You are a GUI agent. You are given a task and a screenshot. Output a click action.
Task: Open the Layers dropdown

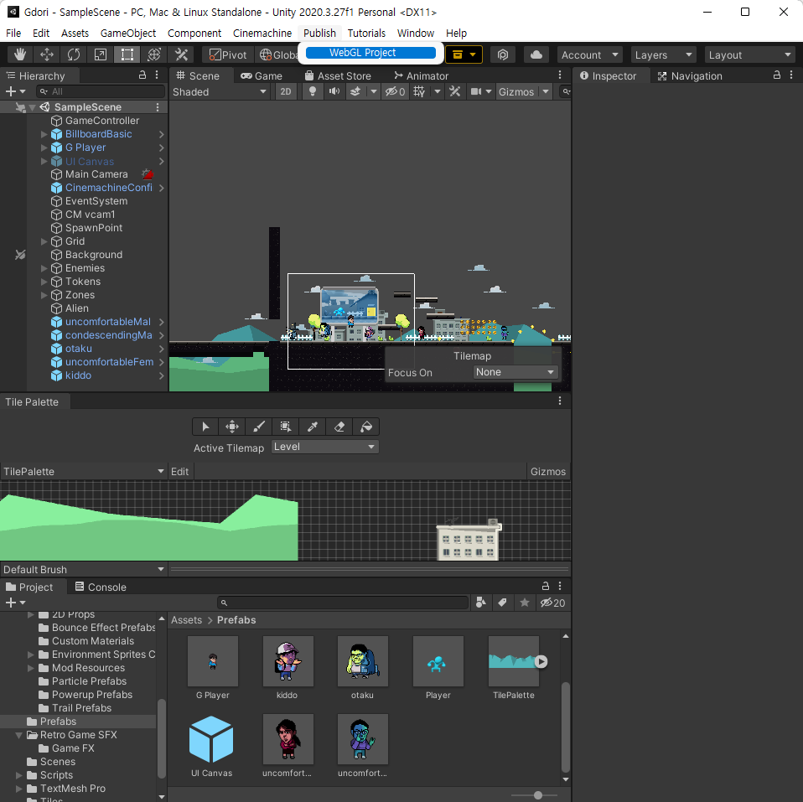[x=664, y=54]
